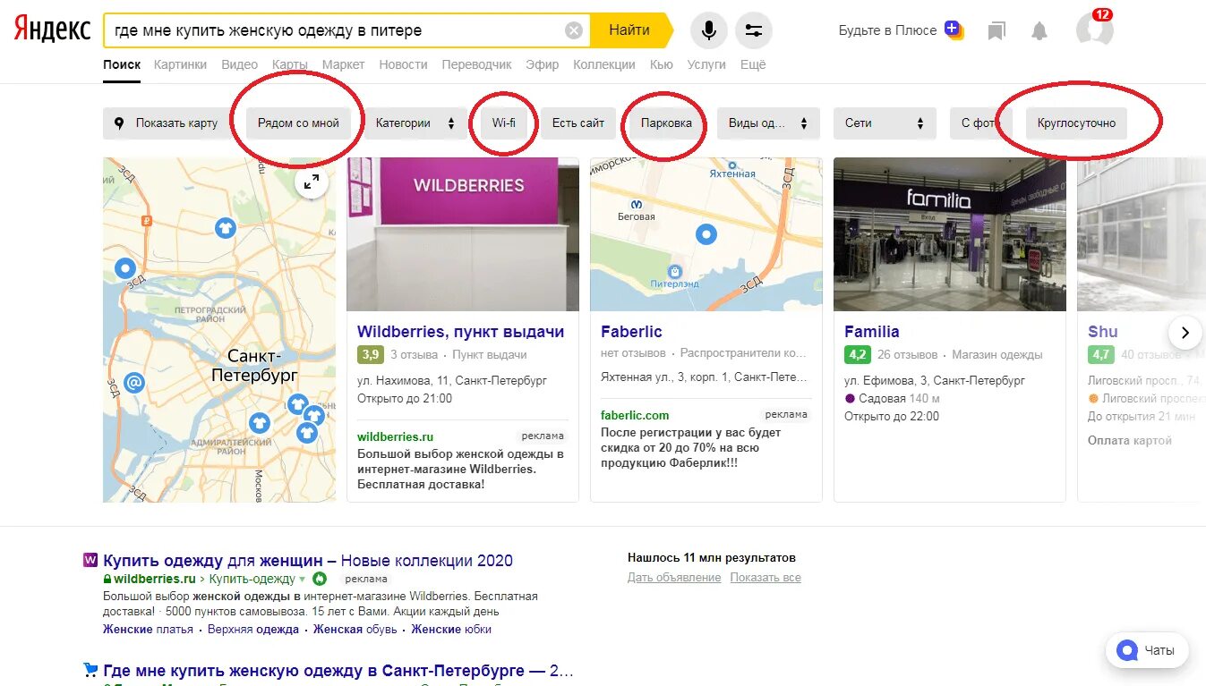
Task: Visit wildberries.ru ad link in card
Action: pos(395,436)
